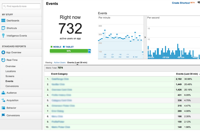Click the Dashboards grid icon
Screen dimensions: 200x136
pos(3,21)
